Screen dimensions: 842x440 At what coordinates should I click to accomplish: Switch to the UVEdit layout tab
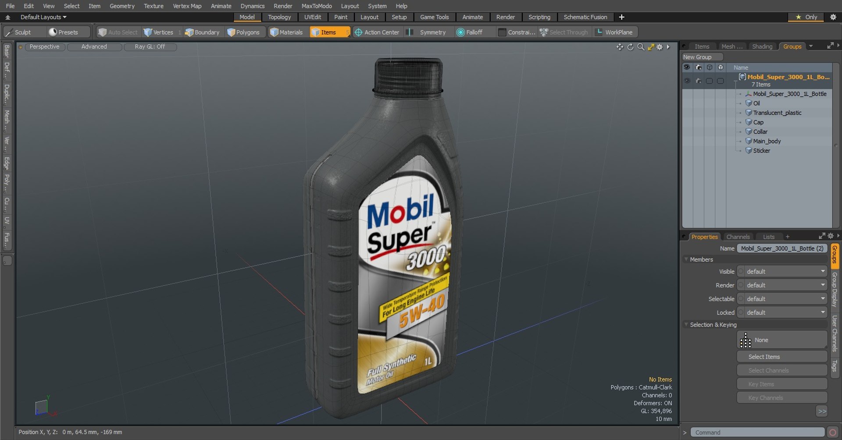[313, 17]
